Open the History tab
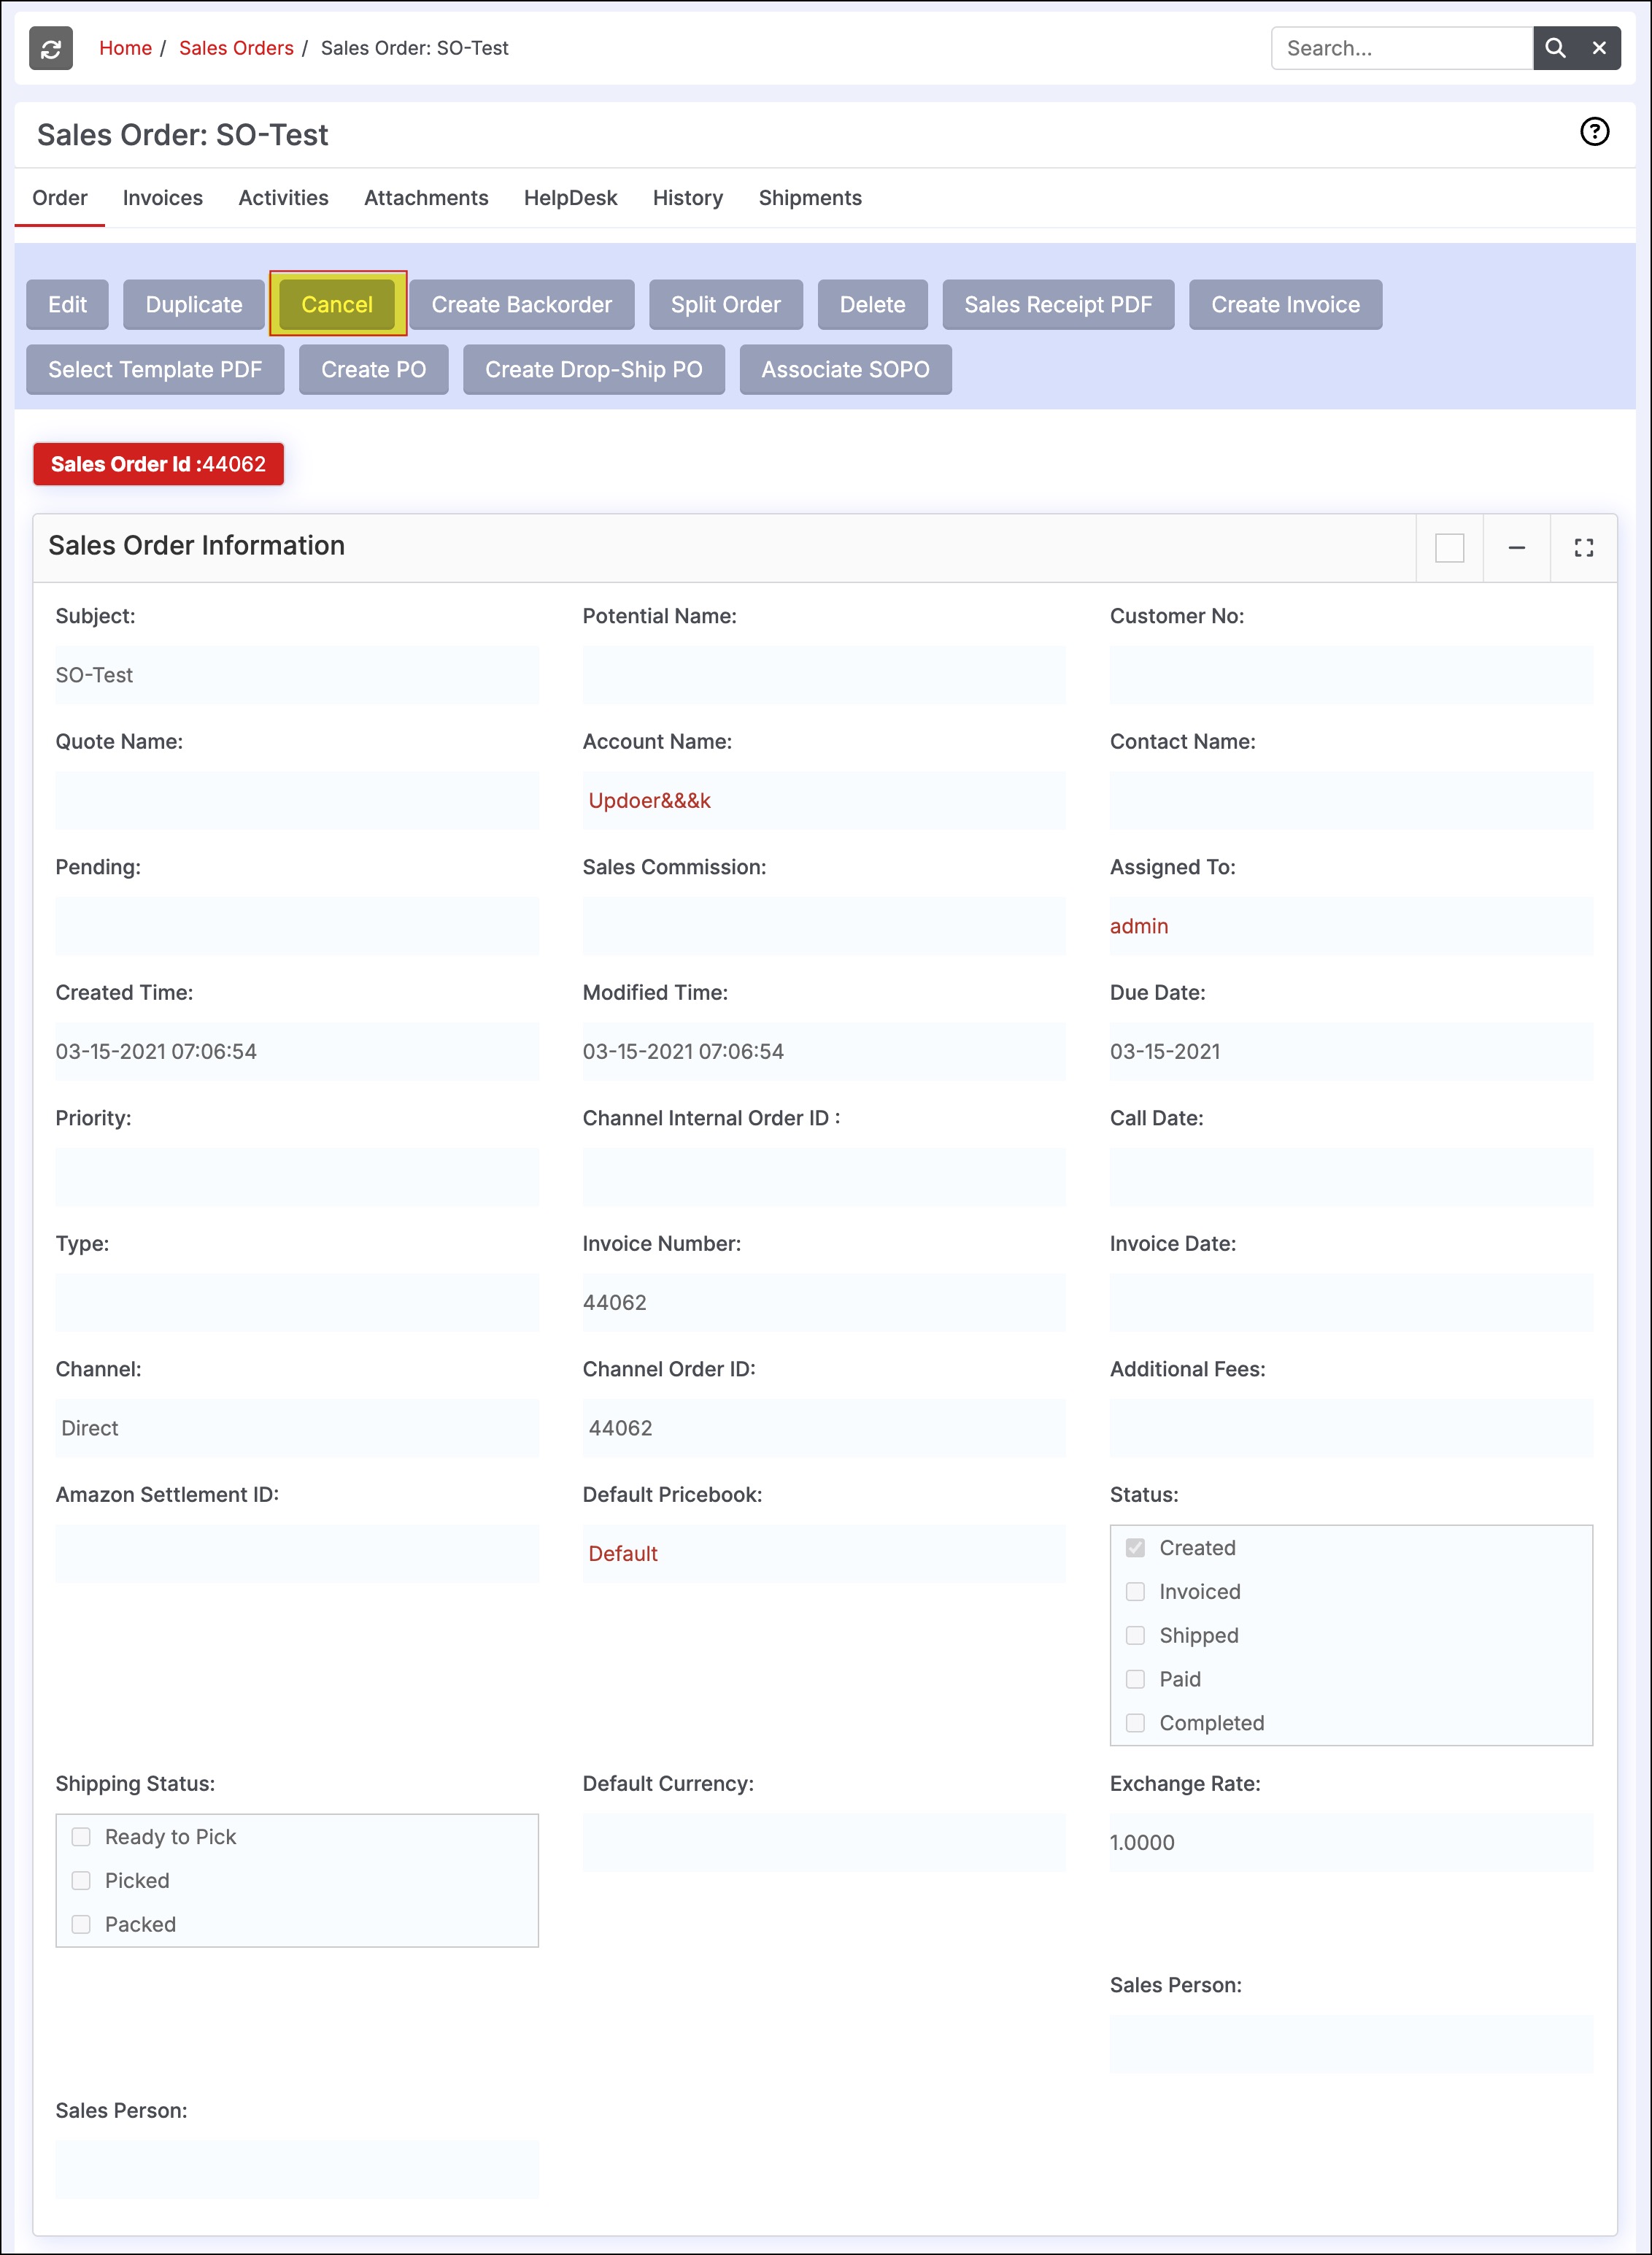The height and width of the screenshot is (2255, 1652). (687, 198)
